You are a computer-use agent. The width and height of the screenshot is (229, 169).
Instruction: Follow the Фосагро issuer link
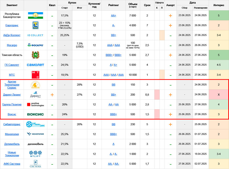[x=12, y=45]
